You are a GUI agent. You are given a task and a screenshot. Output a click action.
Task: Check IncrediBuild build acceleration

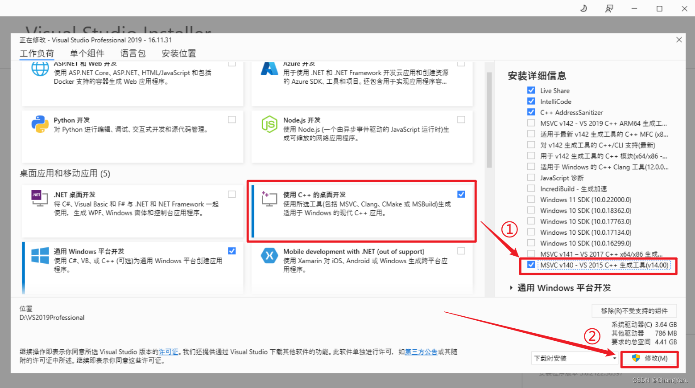[531, 188]
